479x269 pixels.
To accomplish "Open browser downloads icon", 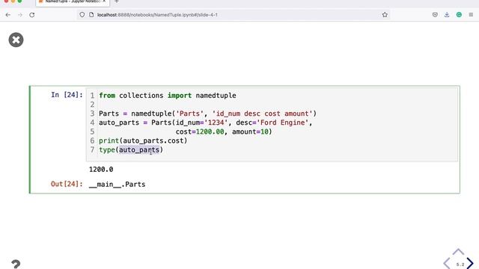I will [447, 15].
